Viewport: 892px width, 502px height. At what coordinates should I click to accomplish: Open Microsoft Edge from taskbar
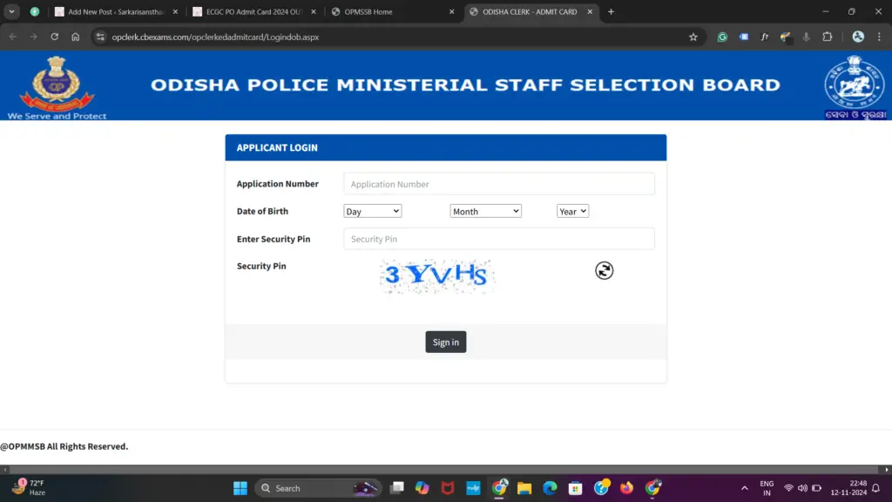550,488
